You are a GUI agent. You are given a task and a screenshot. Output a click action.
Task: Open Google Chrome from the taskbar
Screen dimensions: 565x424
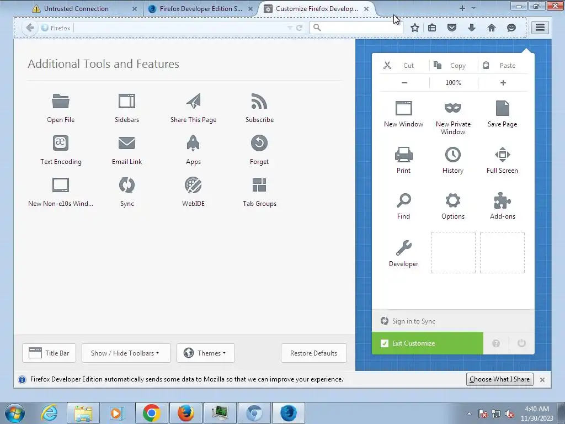151,413
